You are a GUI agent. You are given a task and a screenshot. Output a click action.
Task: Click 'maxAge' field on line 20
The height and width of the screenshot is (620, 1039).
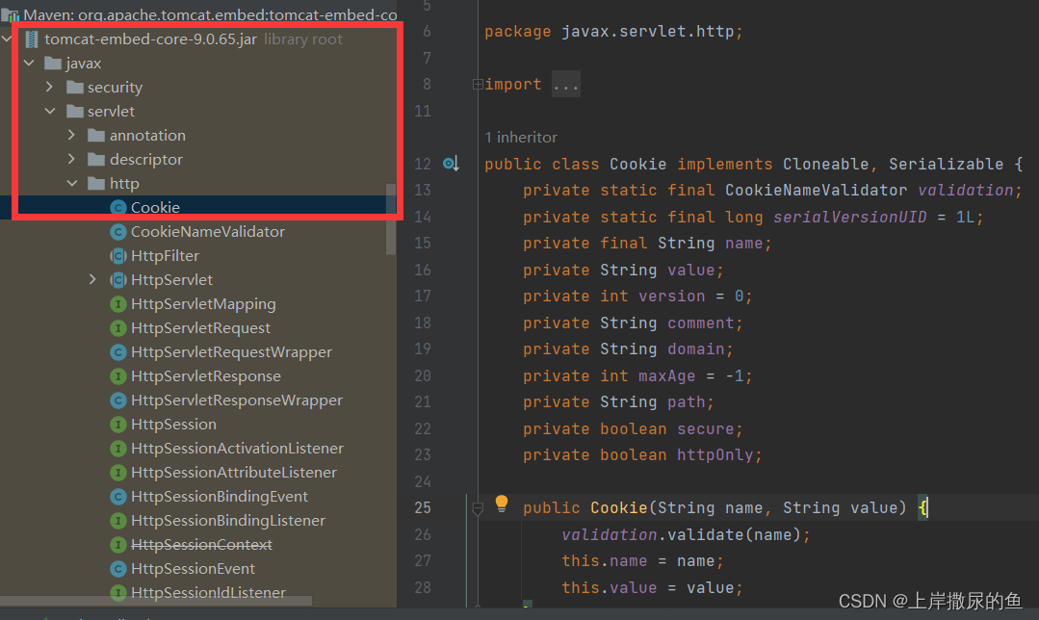[666, 375]
